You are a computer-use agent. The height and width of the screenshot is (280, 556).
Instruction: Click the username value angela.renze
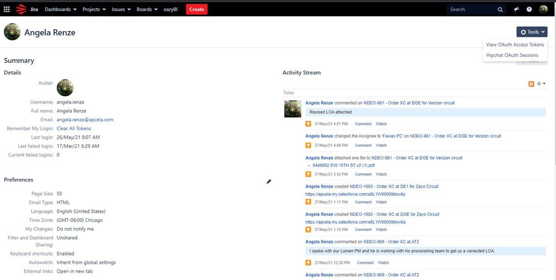pyautogui.click(x=71, y=102)
